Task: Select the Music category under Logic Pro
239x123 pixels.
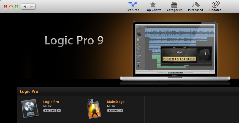Action: (48, 106)
